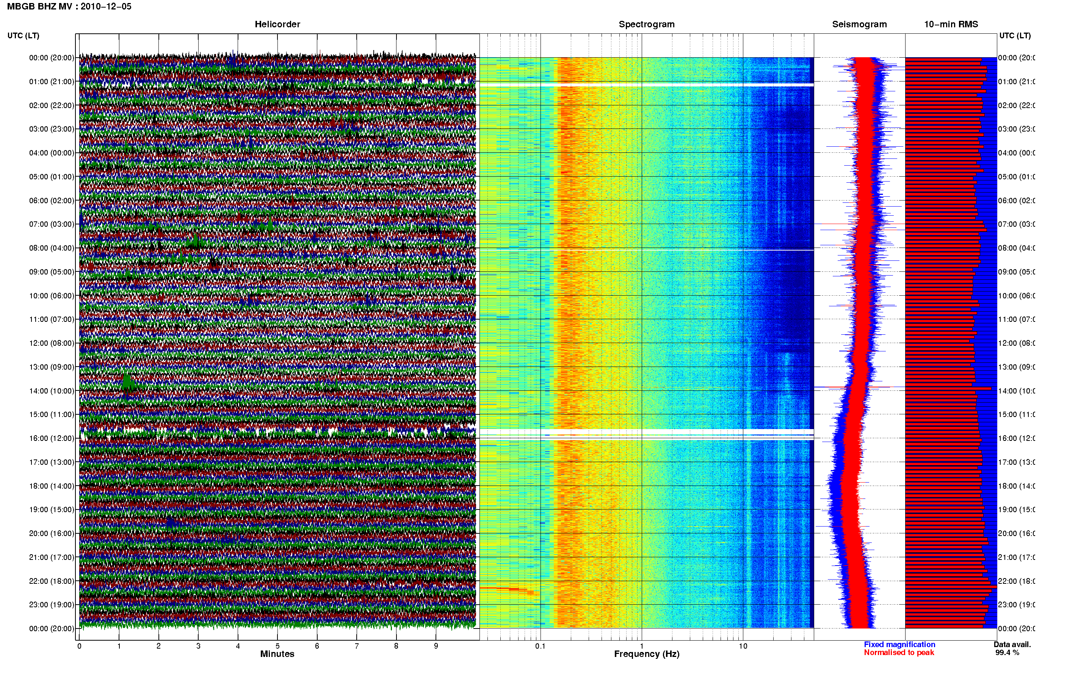Click the '1' frequency tick label on the spectrogram
The height and width of the screenshot is (674, 1078).
pyautogui.click(x=642, y=646)
